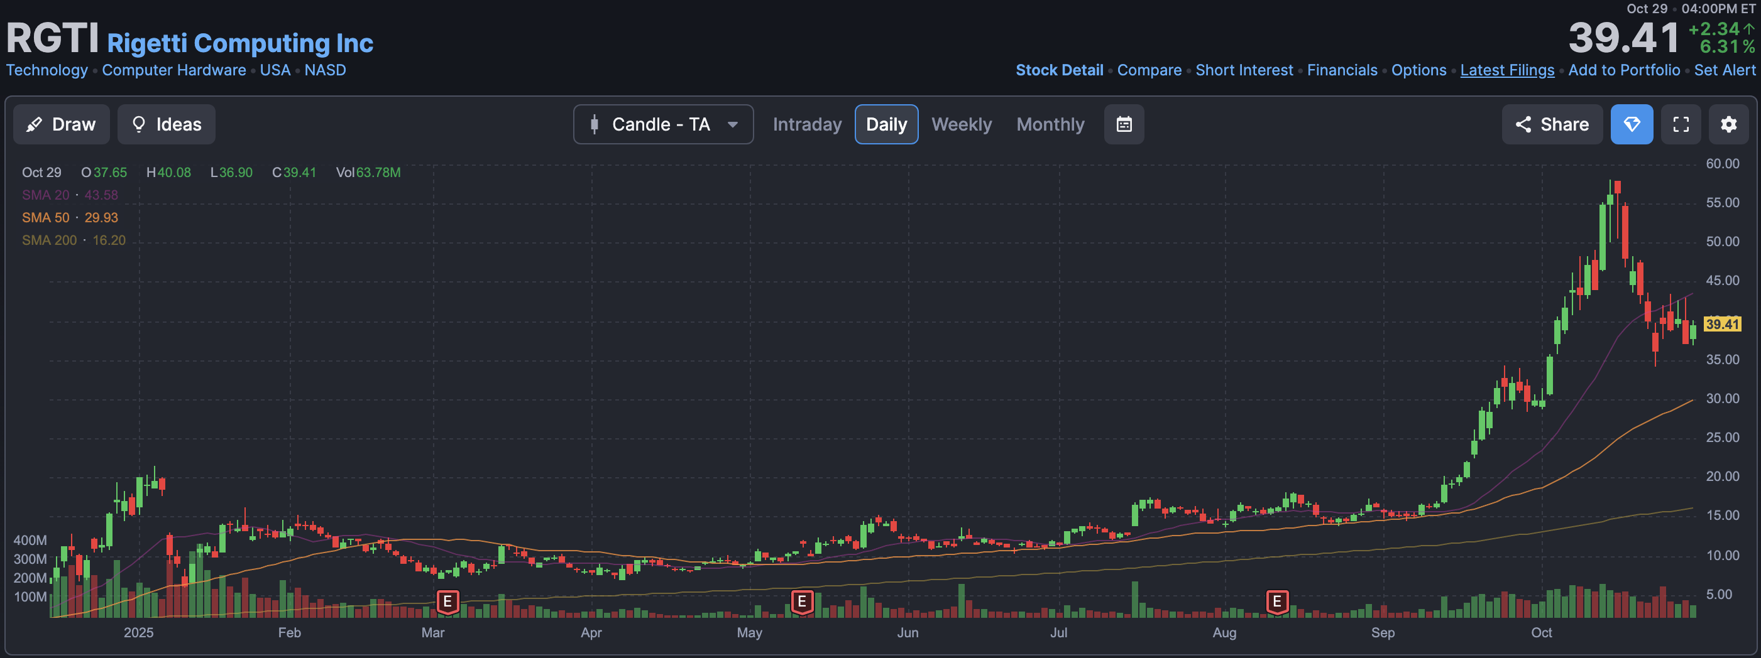Click the RGTI ticker symbol
1761x658 pixels.
coord(53,38)
